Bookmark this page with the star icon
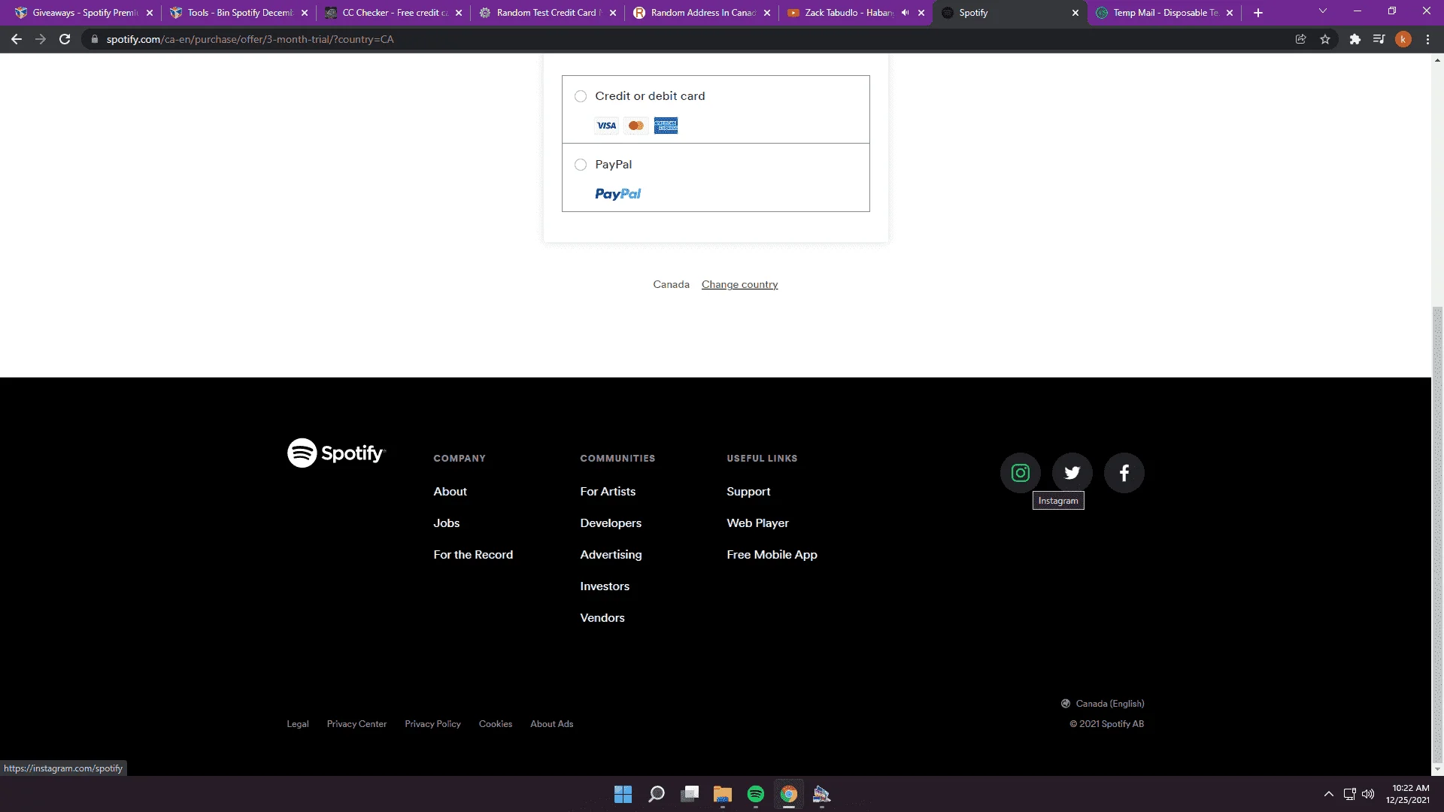The image size is (1444, 812). tap(1325, 39)
